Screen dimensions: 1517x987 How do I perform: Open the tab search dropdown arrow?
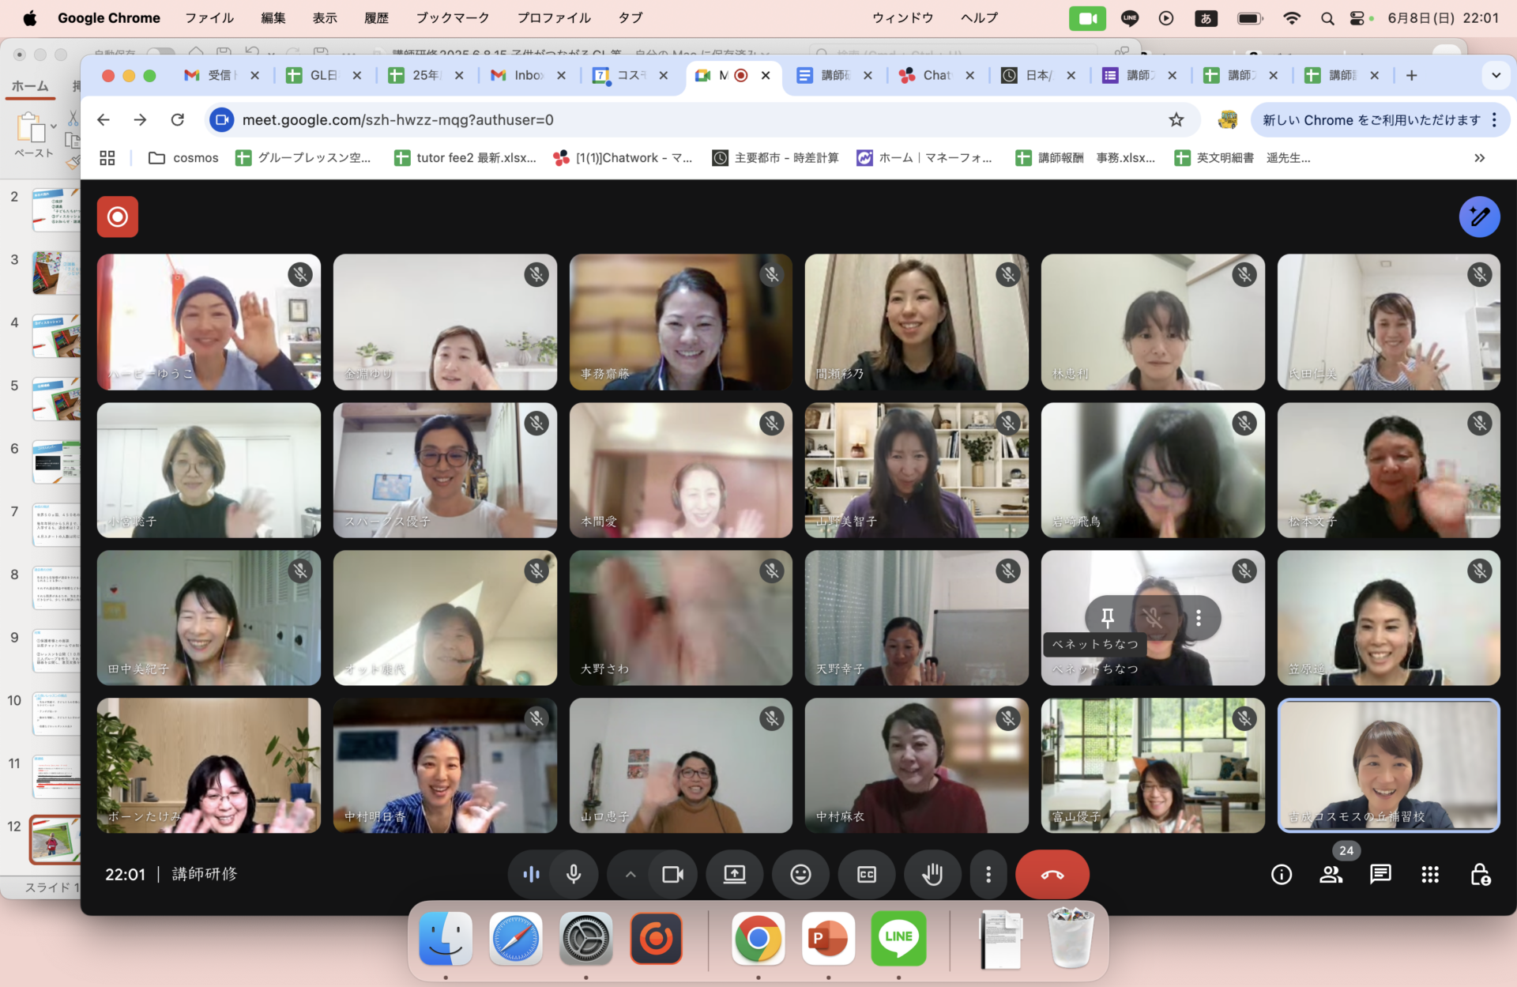click(x=1496, y=76)
